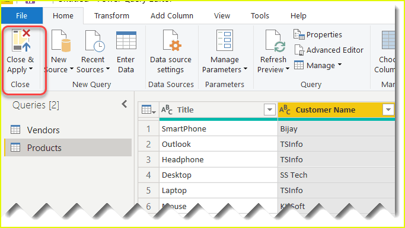Click the Manage Parameters icon
This screenshot has width=405, height=228.
[225, 40]
